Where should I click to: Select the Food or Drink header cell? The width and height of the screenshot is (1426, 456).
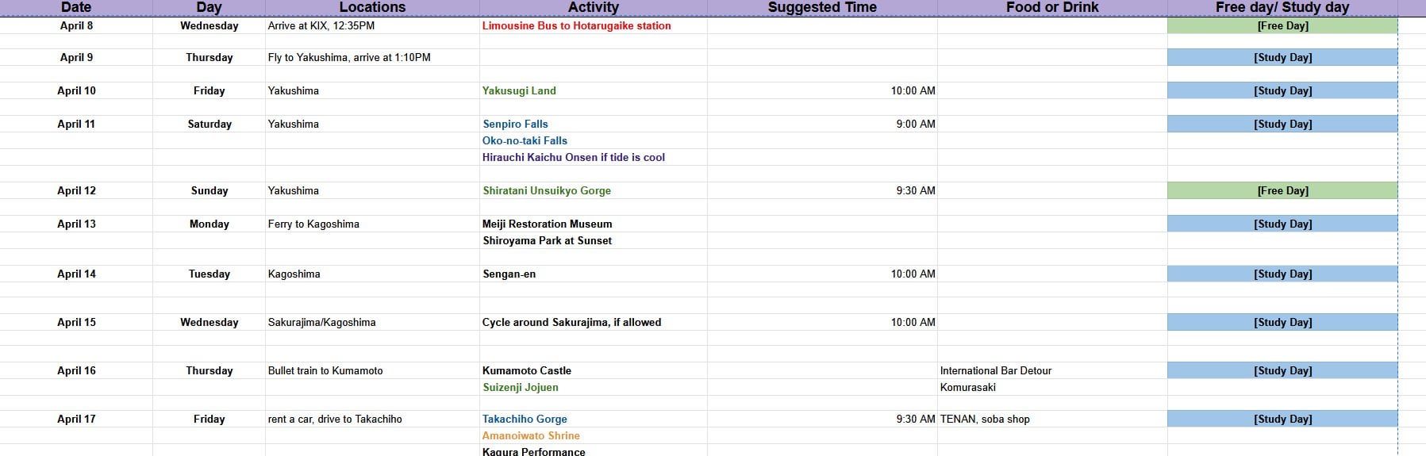1052,7
